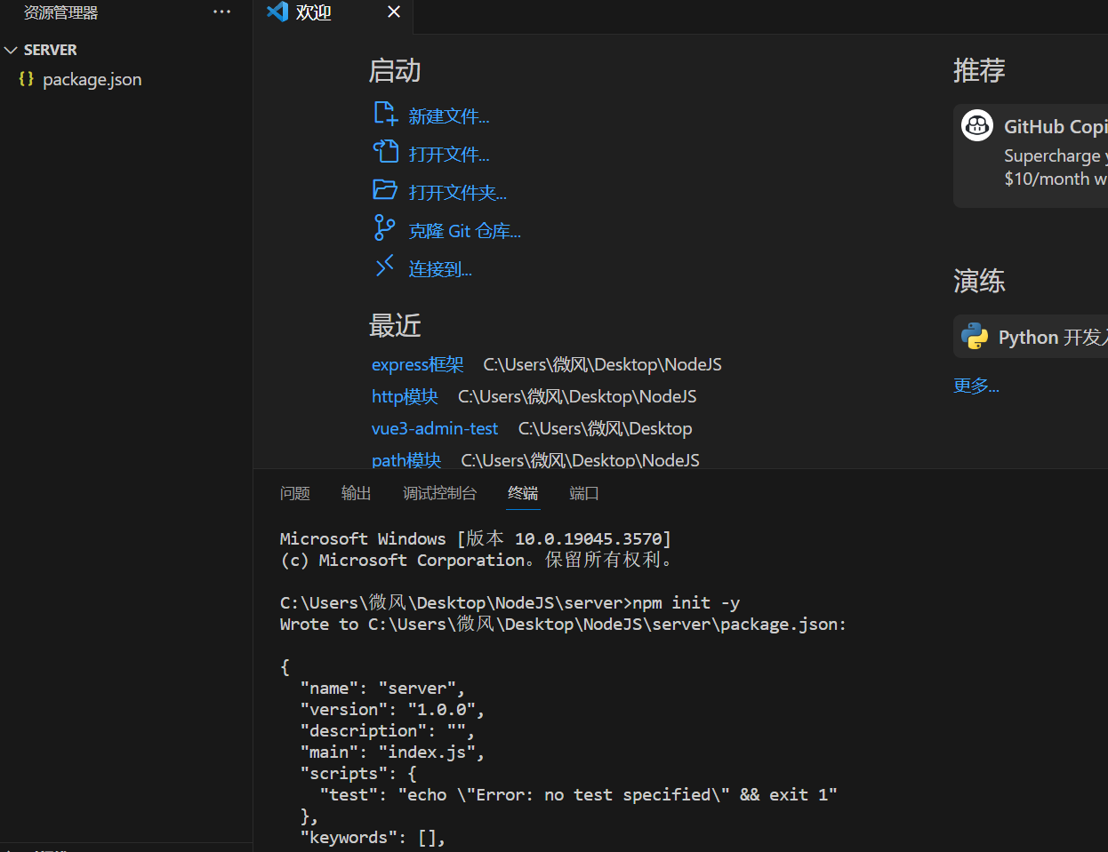Viewport: 1108px width, 852px height.
Task: Open recent project http模块
Action: (x=405, y=396)
